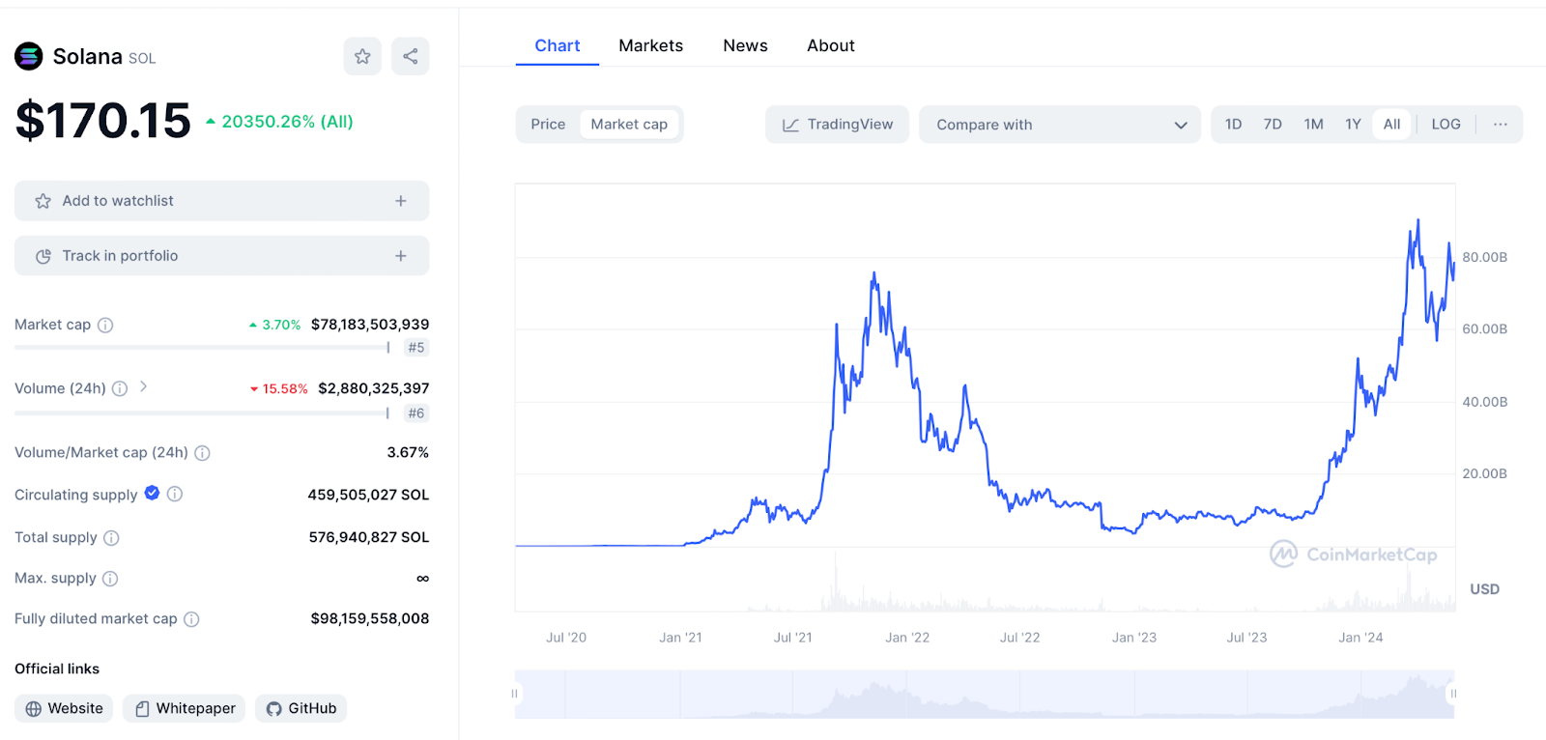1546x740 pixels.
Task: Click the Solana logo icon
Action: pos(29,57)
